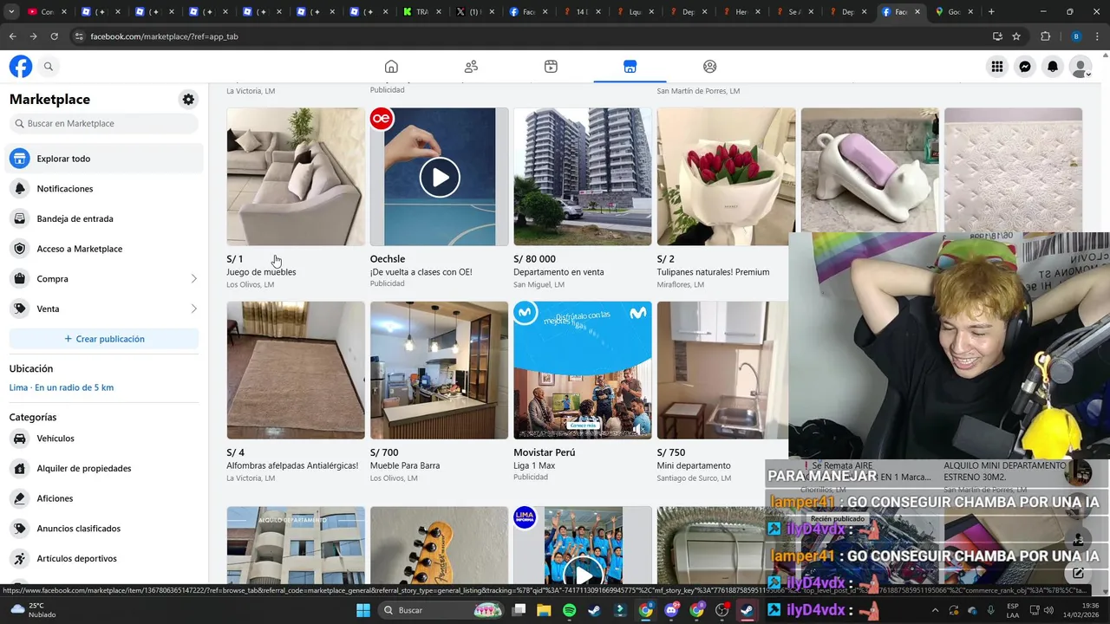Screen dimensions: 1110x624
Task: Click the Movistar advertiser logo badge
Action: tap(525, 313)
